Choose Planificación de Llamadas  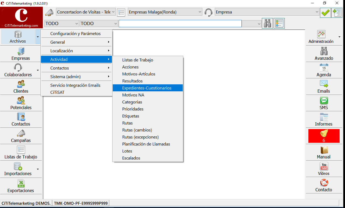[148, 144]
